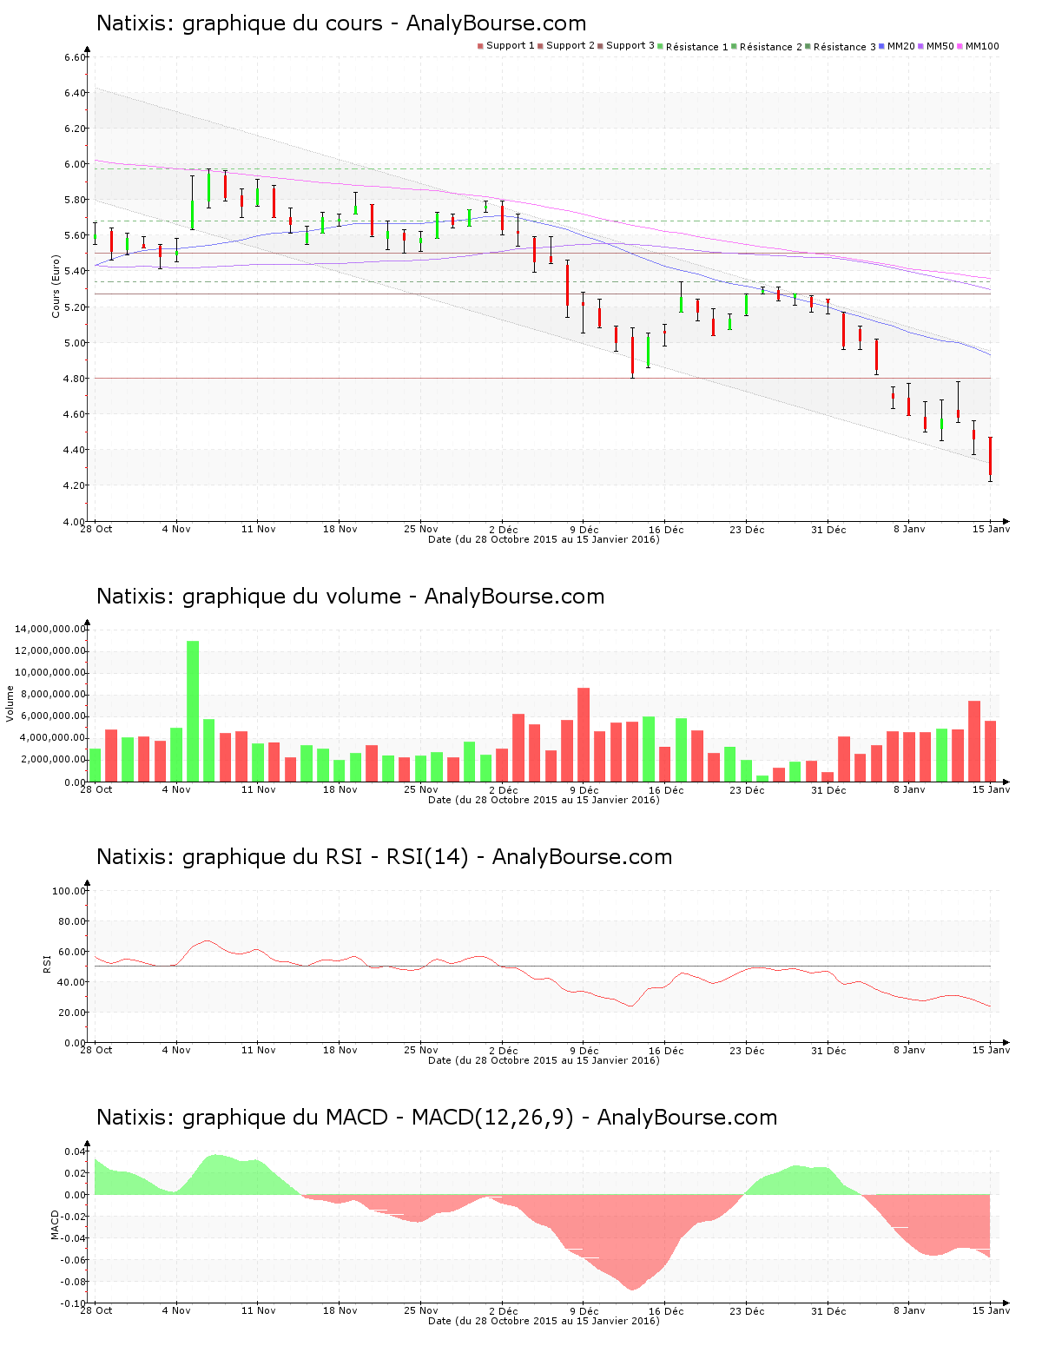Click the '15 Janv' date label on MACD chart
The width and height of the screenshot is (1042, 1346).
[990, 1310]
